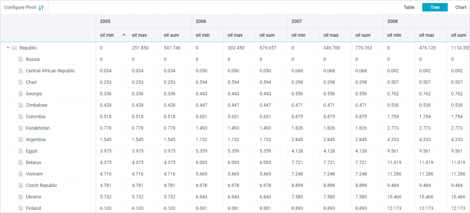
Task: Click the file icon beside Kazakhstan
Action: pyautogui.click(x=21, y=128)
